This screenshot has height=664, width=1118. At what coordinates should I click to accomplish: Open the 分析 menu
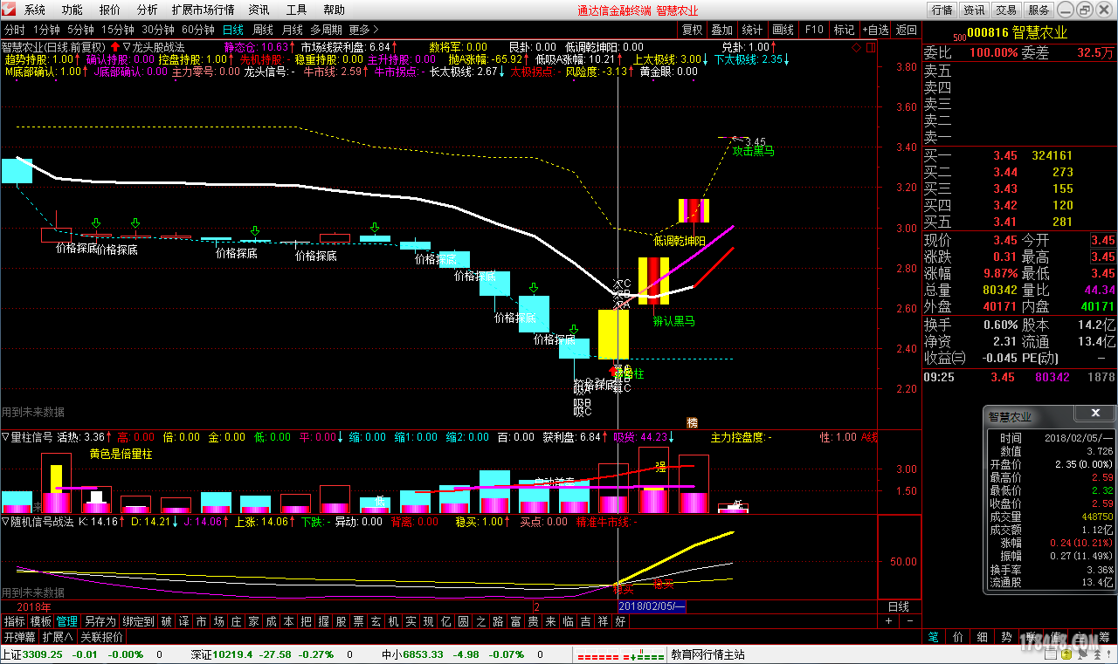148,10
